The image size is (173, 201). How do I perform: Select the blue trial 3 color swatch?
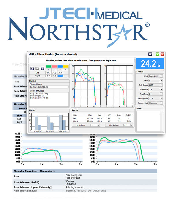60,67
